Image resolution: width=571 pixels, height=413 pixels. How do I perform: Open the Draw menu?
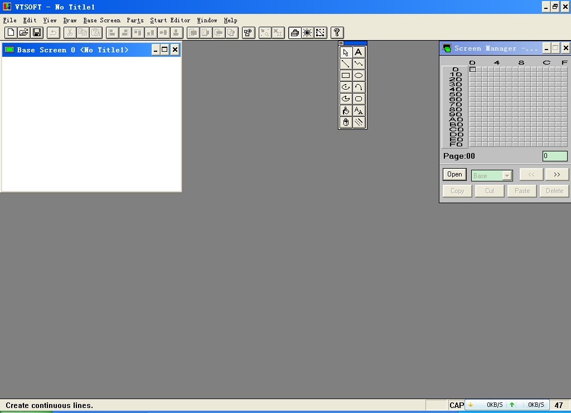click(x=70, y=20)
